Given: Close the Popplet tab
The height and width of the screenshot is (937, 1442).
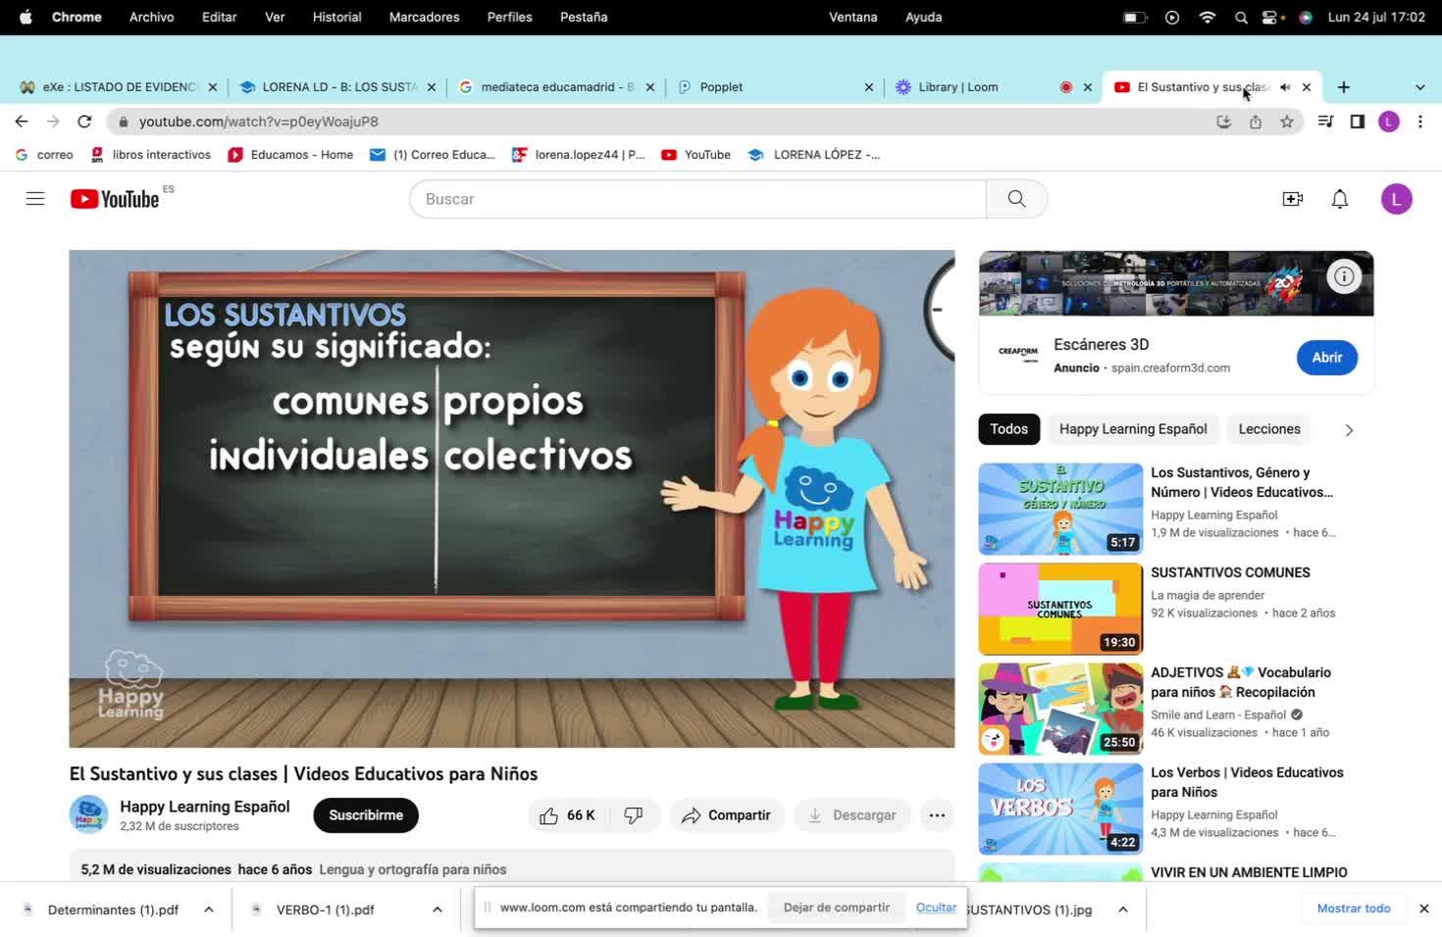Looking at the screenshot, I should pos(868,87).
